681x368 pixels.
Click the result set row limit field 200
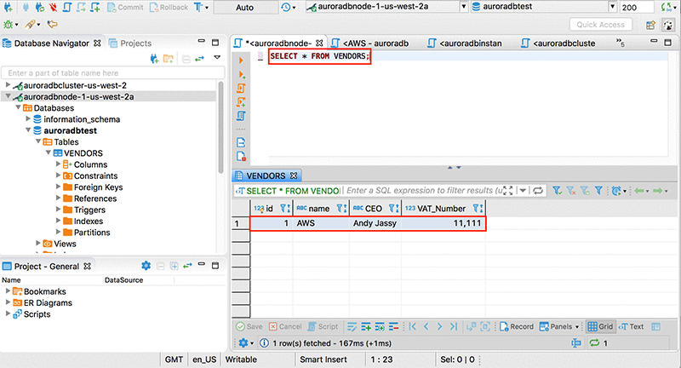[x=636, y=7]
